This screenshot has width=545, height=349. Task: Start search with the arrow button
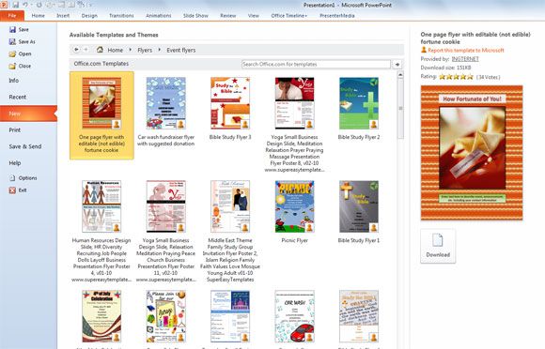pyautogui.click(x=397, y=64)
